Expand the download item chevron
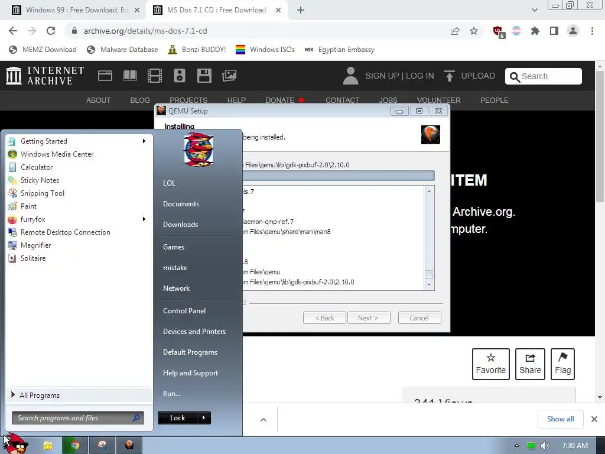 click(263, 420)
